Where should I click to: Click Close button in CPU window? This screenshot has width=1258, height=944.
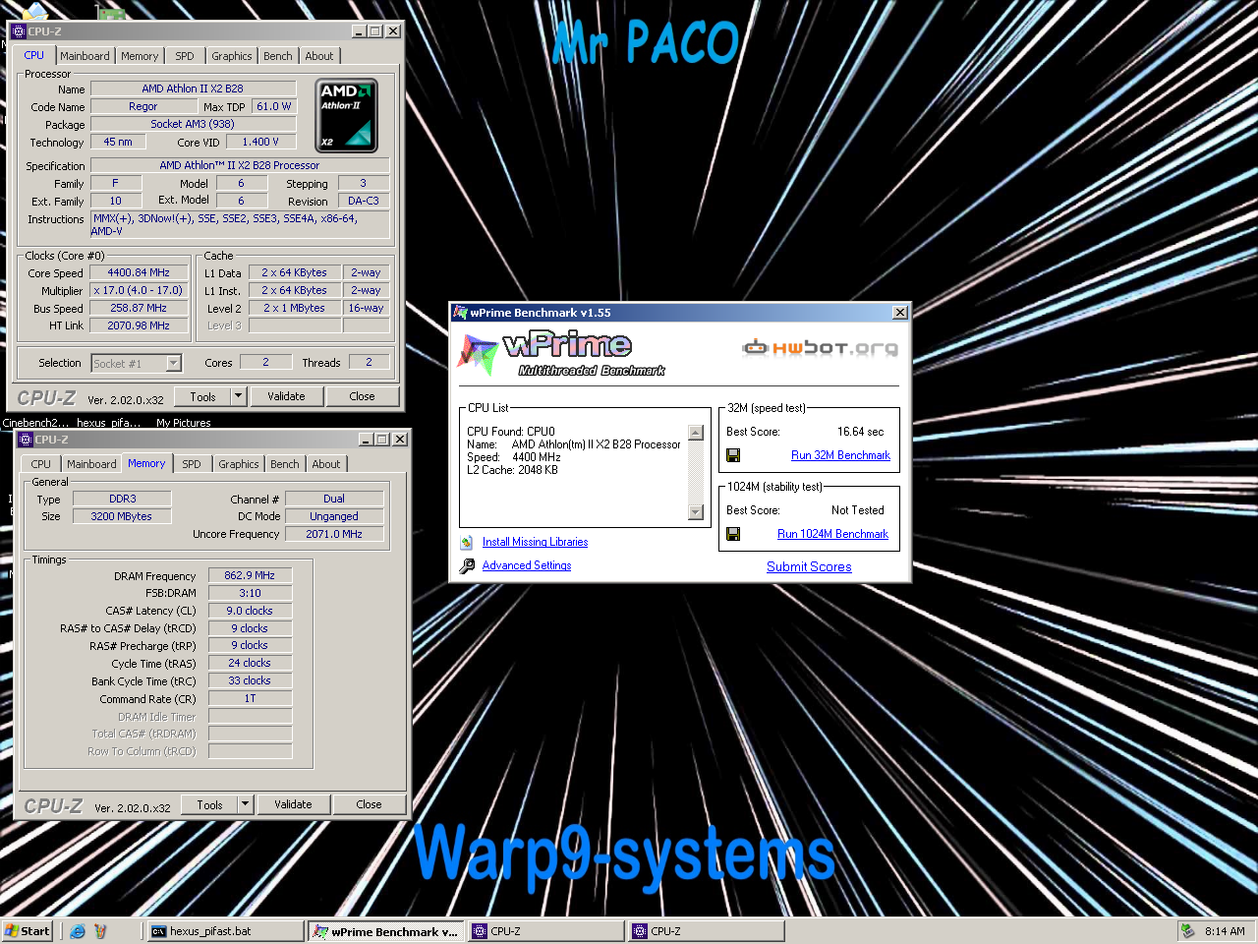click(x=362, y=396)
